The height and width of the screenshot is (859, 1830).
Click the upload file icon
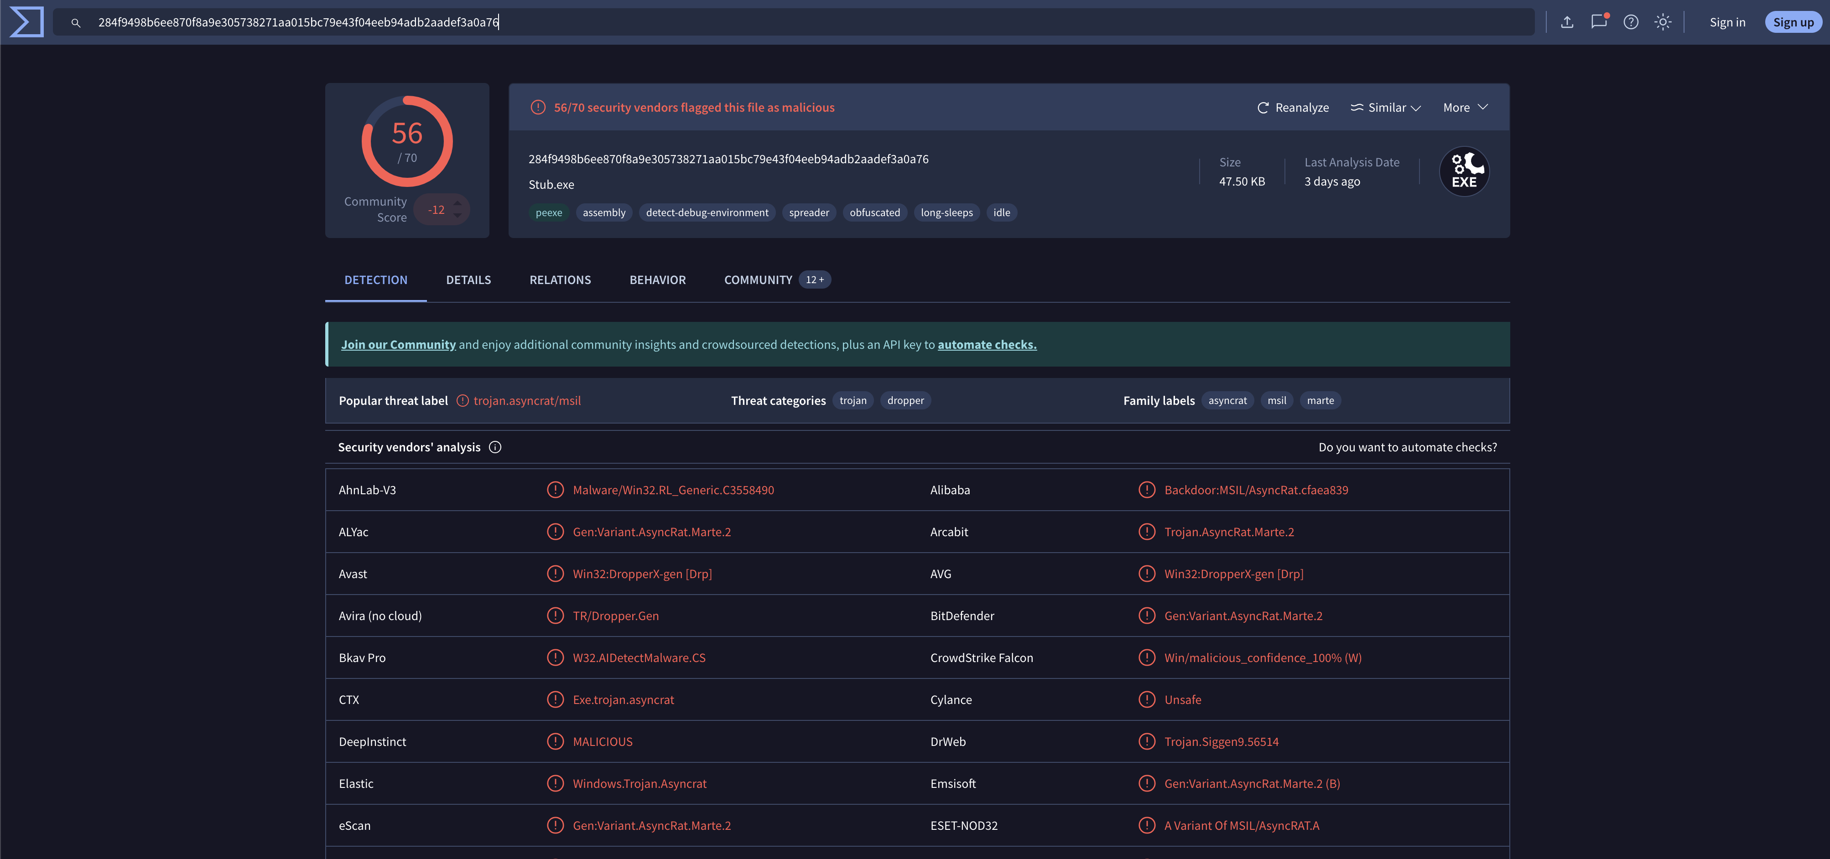[1566, 22]
